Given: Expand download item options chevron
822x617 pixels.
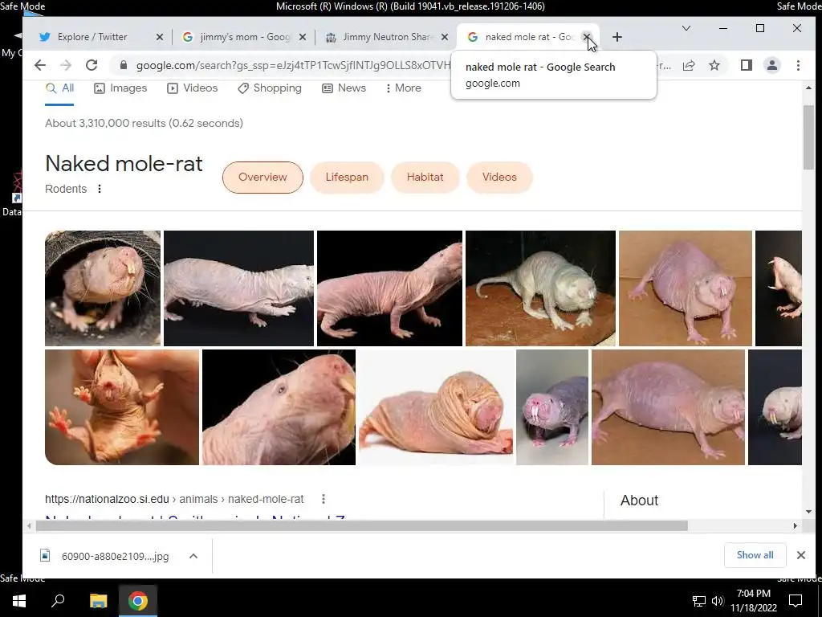Looking at the screenshot, I should click(193, 556).
